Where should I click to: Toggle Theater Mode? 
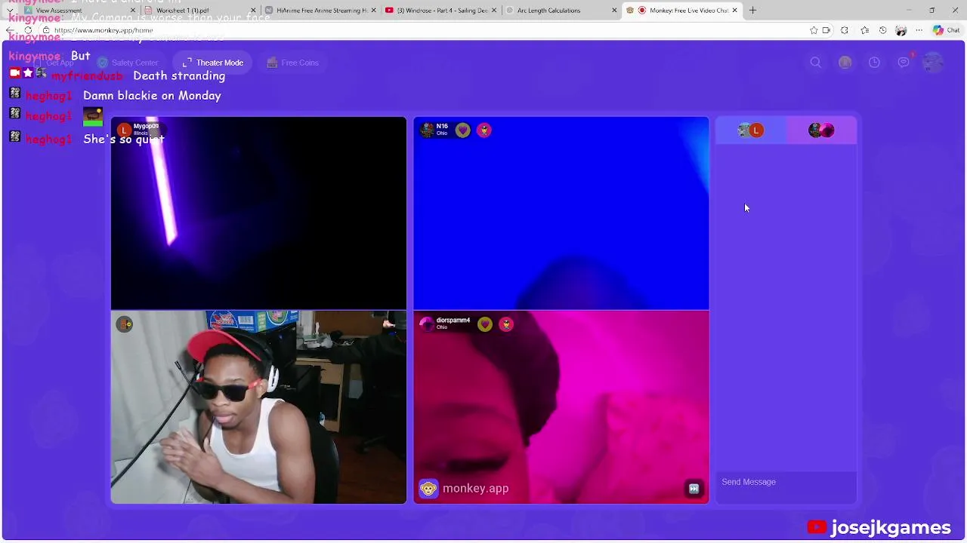pos(212,63)
